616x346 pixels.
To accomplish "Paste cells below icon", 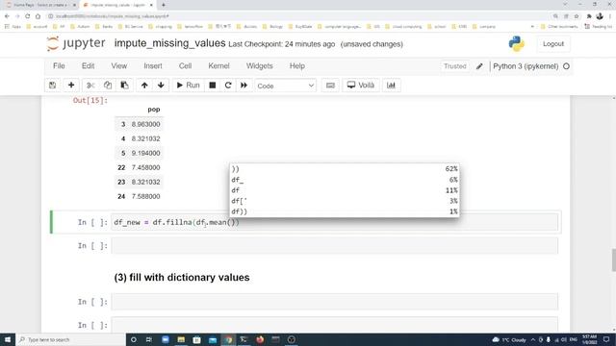I will pyautogui.click(x=124, y=86).
